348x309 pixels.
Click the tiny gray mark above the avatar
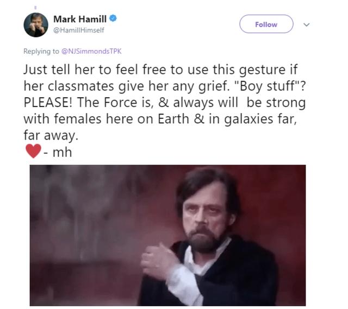pyautogui.click(x=35, y=7)
